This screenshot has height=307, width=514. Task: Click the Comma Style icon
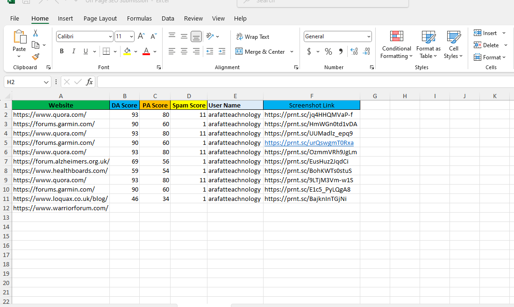coord(341,51)
